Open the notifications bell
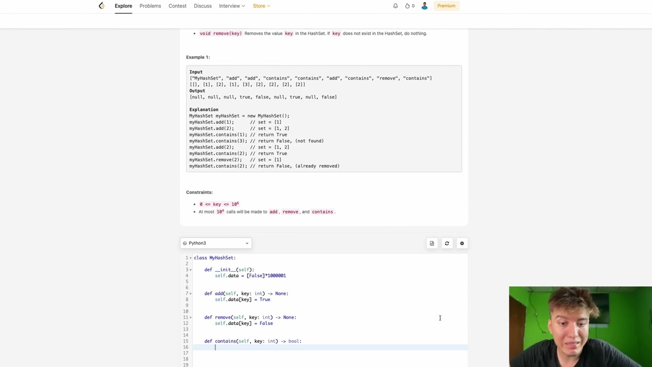 pyautogui.click(x=395, y=6)
